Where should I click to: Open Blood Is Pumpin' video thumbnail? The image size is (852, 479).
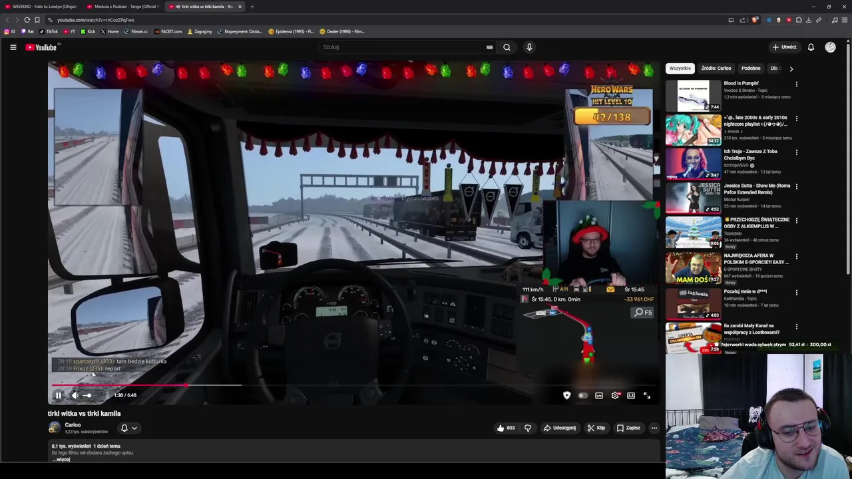click(x=694, y=96)
